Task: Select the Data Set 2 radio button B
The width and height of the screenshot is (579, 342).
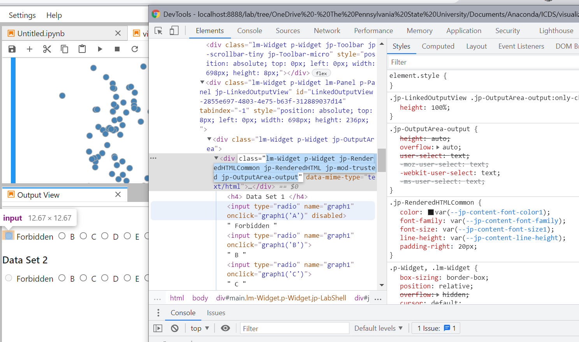Action: pos(62,278)
